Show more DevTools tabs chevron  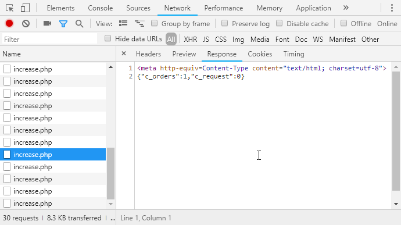coord(346,8)
